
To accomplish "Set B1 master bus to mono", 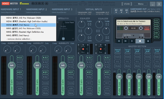I will click(x=148, y=57).
